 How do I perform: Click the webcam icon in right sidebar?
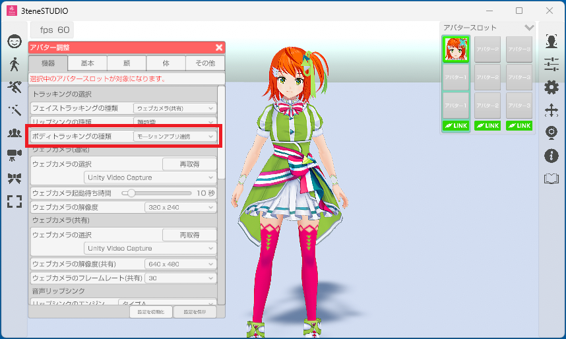coord(551,133)
